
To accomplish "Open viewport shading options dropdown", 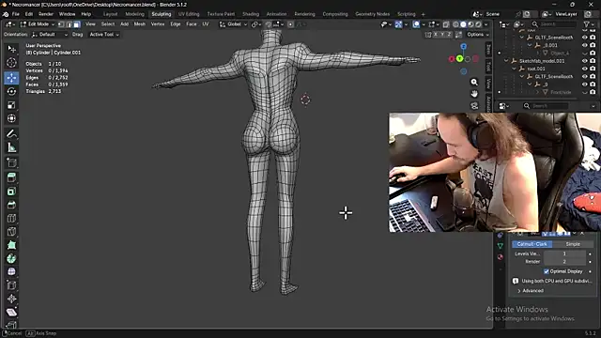I will click(486, 24).
